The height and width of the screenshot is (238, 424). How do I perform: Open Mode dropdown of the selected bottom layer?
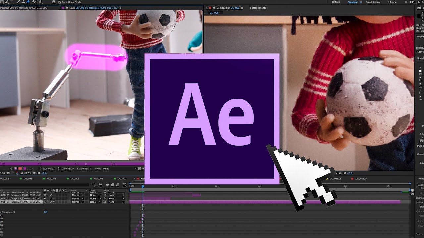pyautogui.click(x=78, y=202)
